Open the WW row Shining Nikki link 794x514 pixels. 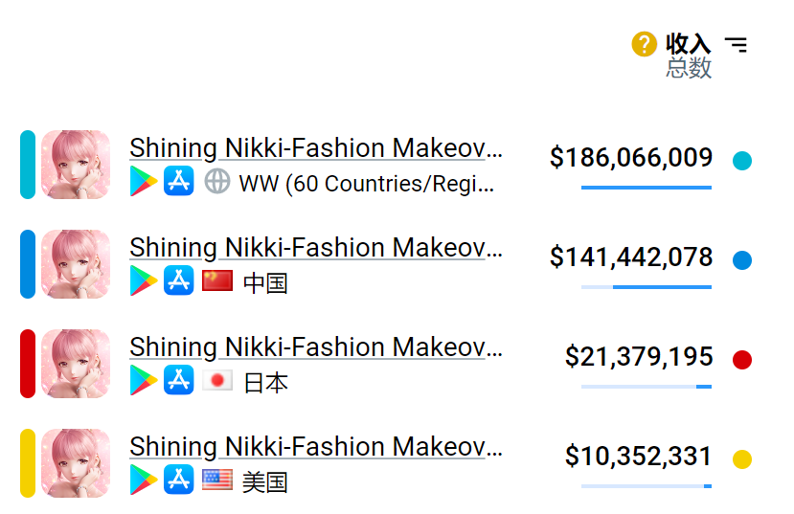pyautogui.click(x=315, y=148)
